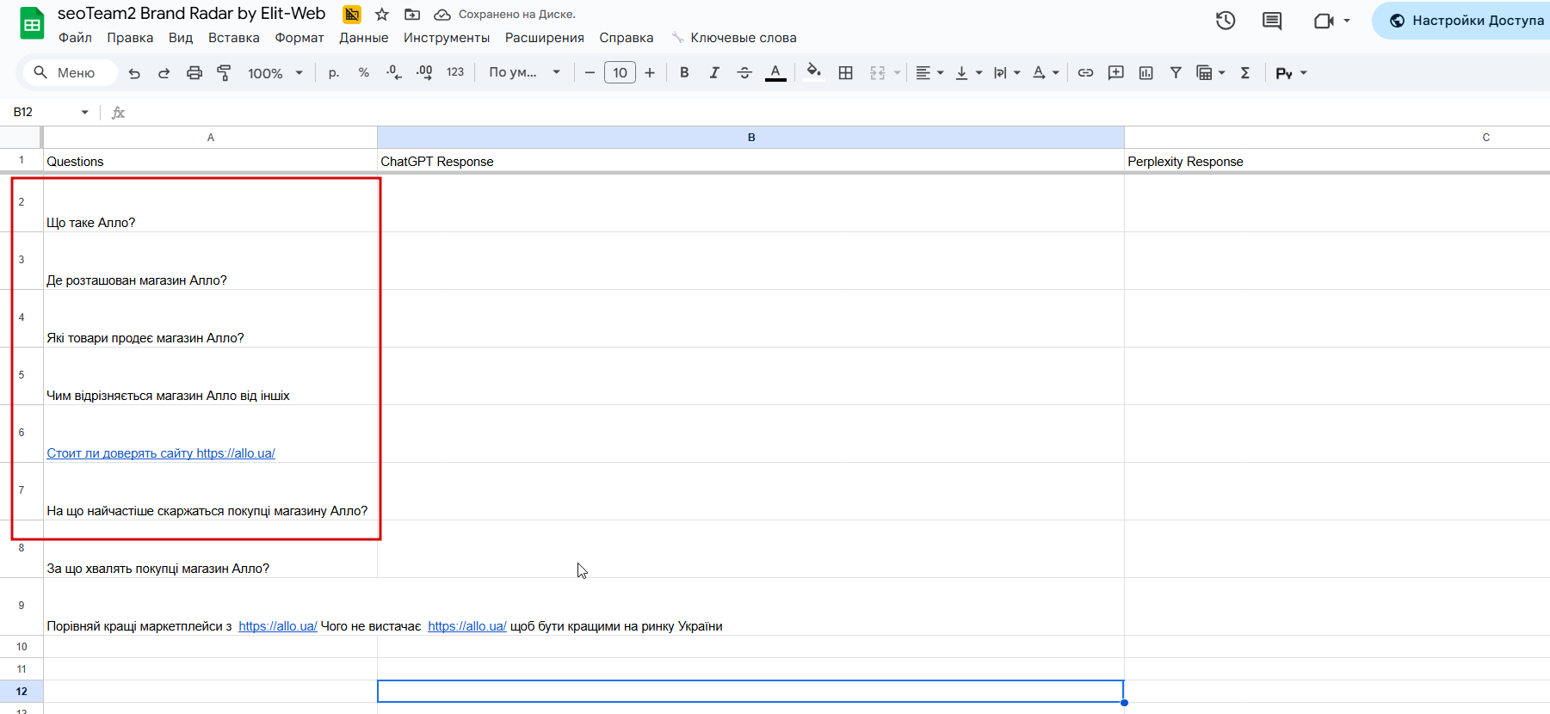Viewport: 1550px width, 714px height.
Task: Add a comment from the toolbar
Action: click(1115, 73)
